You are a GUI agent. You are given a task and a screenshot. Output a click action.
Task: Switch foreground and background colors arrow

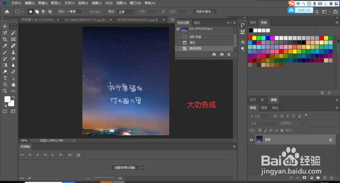[x=14, y=97]
